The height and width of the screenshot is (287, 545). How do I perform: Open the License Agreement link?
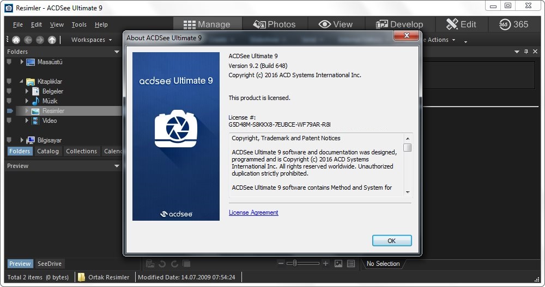tap(253, 213)
